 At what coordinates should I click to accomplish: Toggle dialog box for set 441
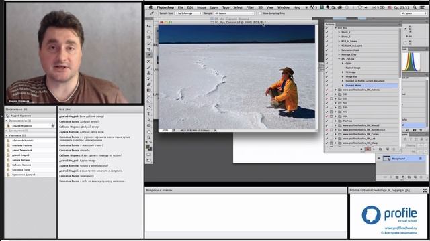[x=331, y=112]
